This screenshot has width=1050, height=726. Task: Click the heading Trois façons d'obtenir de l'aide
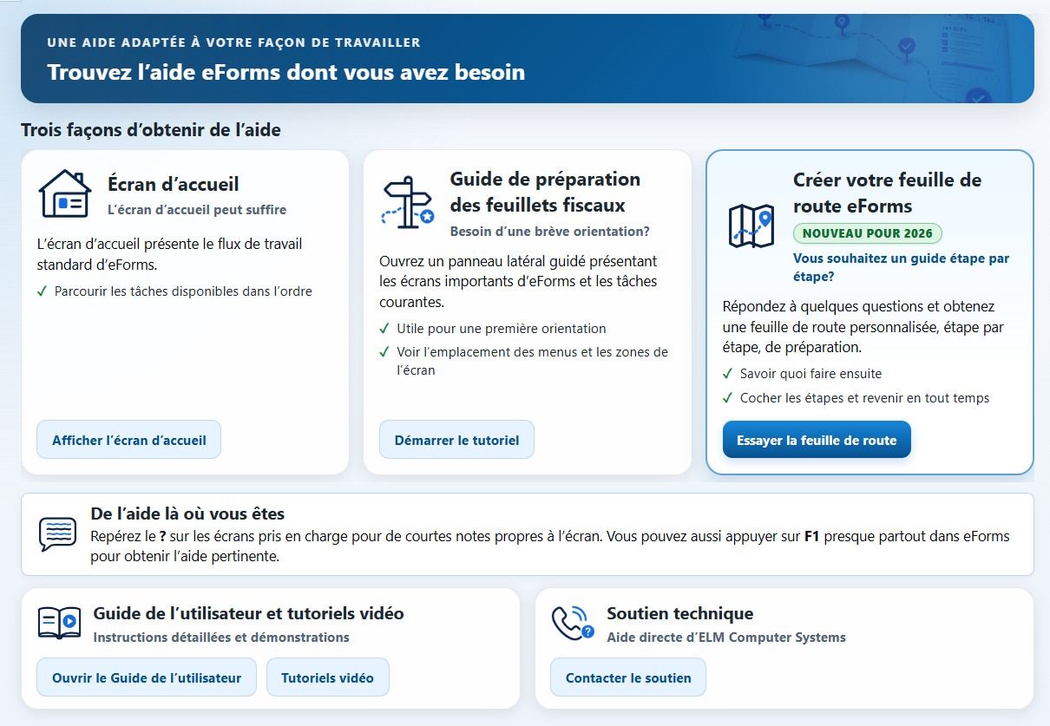click(151, 130)
